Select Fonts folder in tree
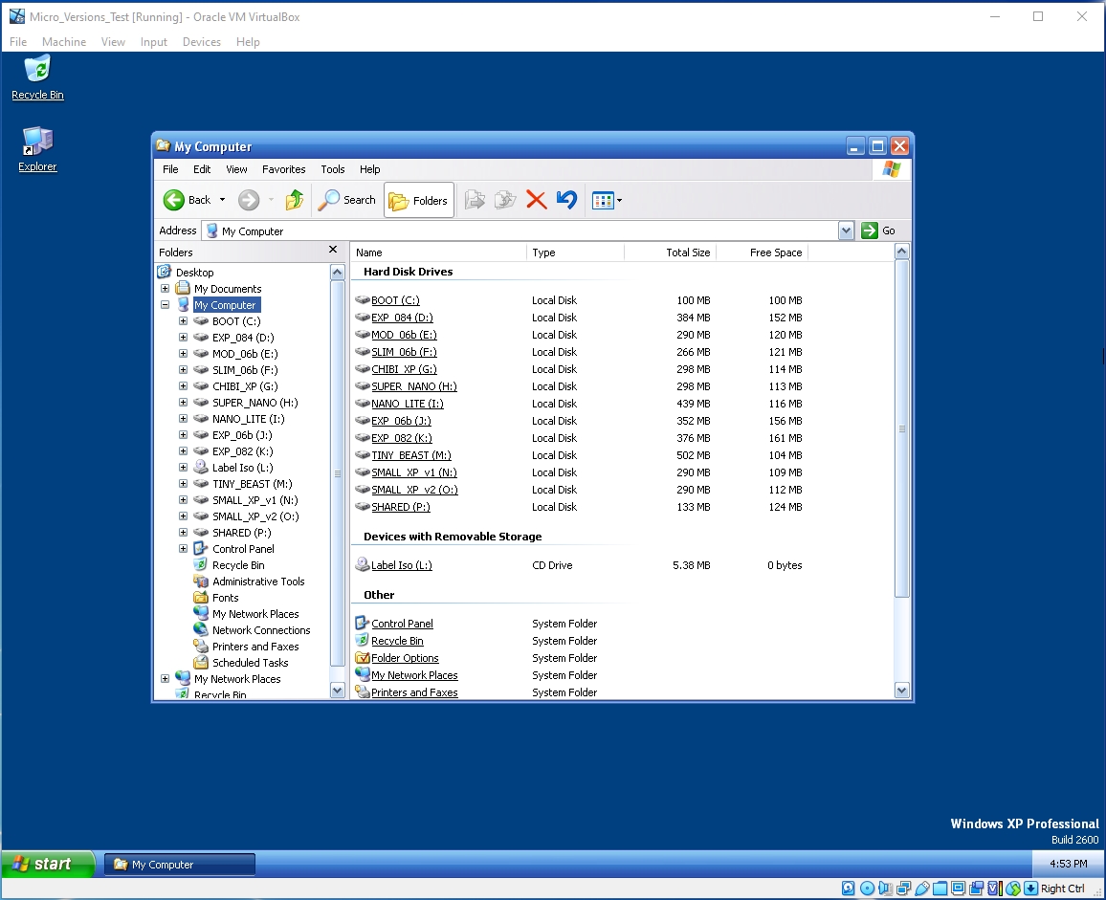The height and width of the screenshot is (900, 1106). (225, 598)
